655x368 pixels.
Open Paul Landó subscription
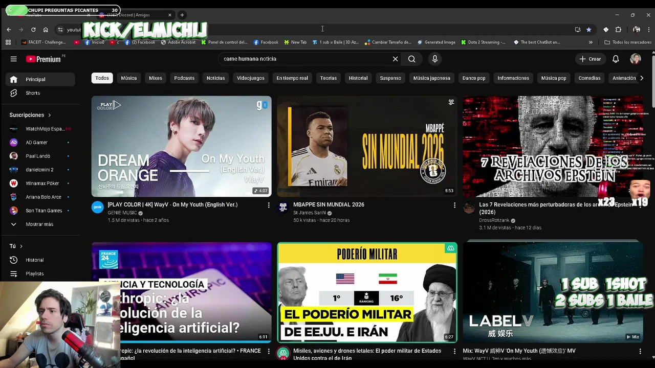click(x=40, y=156)
